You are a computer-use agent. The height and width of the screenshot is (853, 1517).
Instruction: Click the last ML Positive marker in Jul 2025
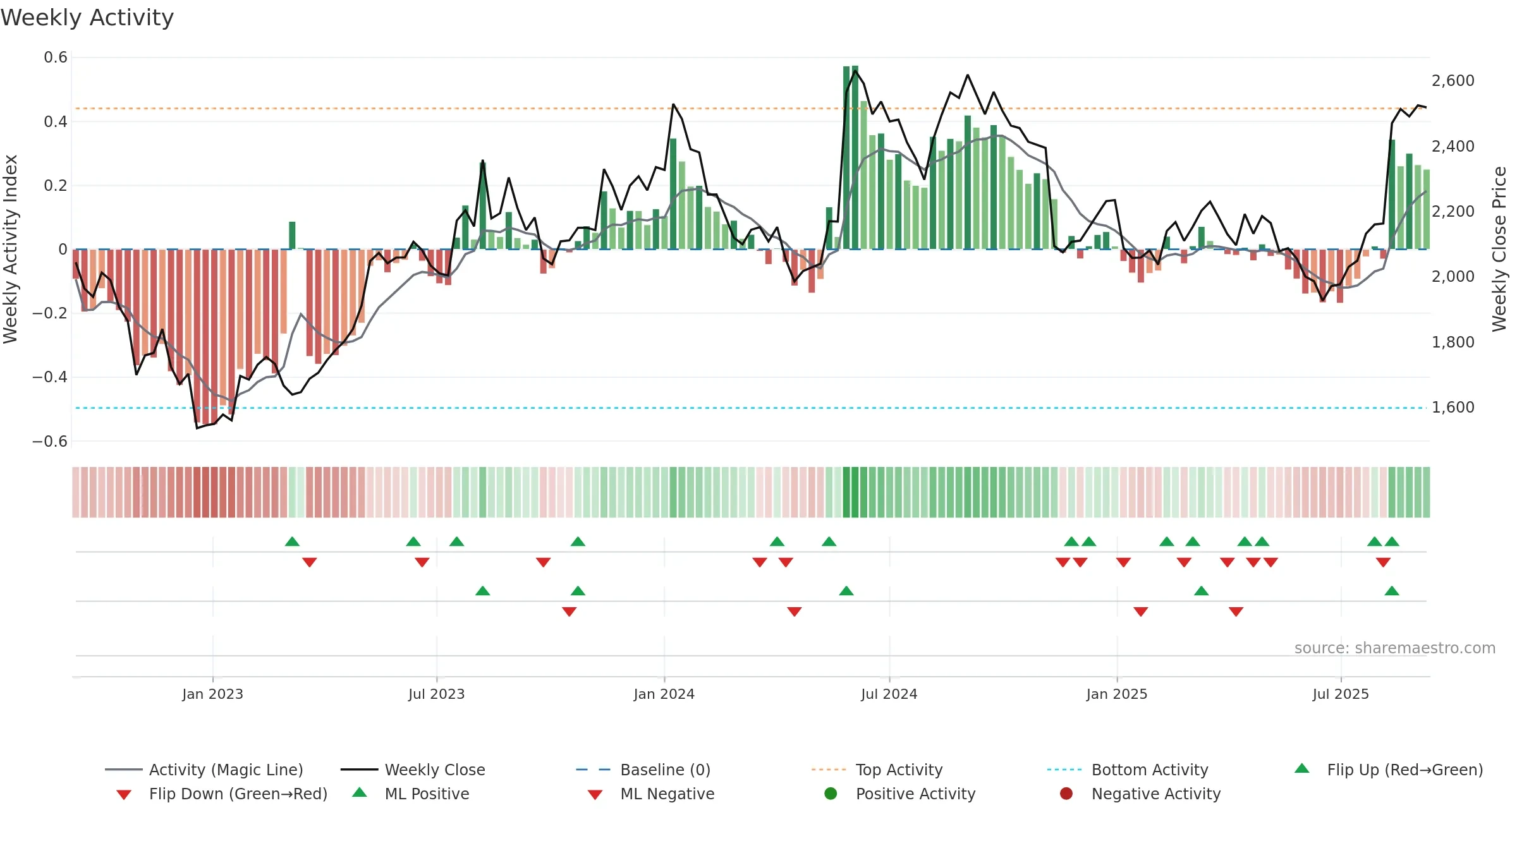click(x=1392, y=591)
